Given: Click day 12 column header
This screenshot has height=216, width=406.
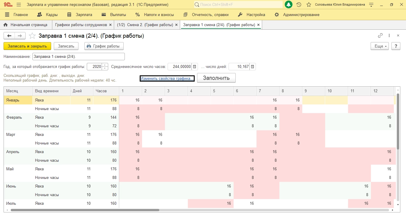Looking at the screenshot, I should (382, 91).
